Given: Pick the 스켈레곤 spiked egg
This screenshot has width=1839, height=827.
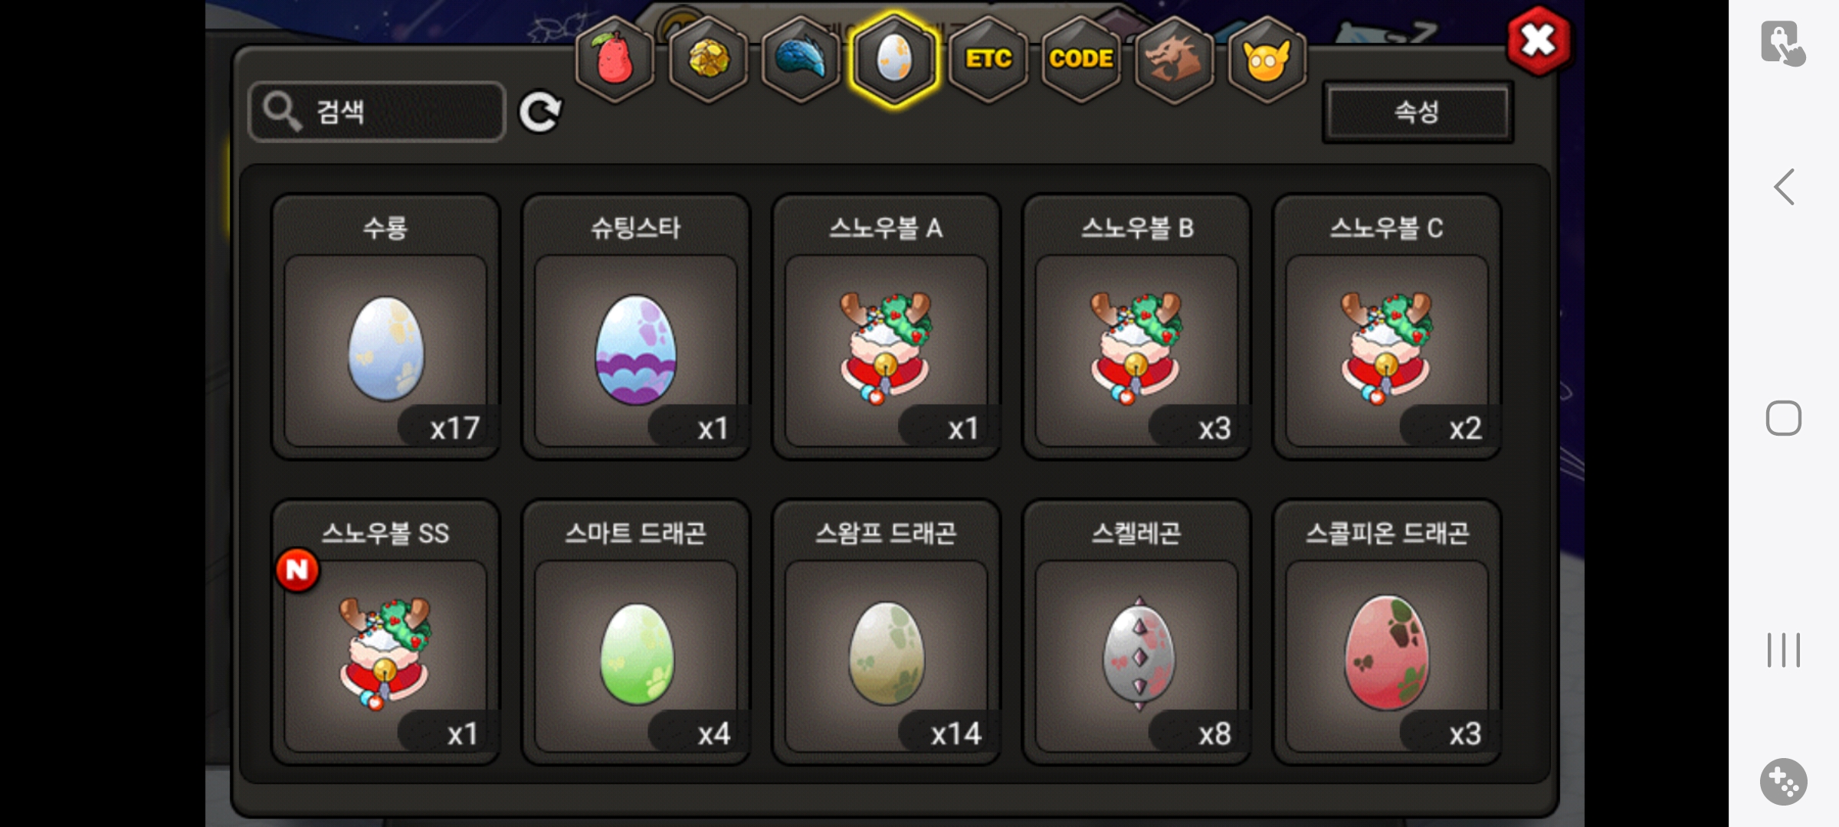Looking at the screenshot, I should click(x=1137, y=633).
